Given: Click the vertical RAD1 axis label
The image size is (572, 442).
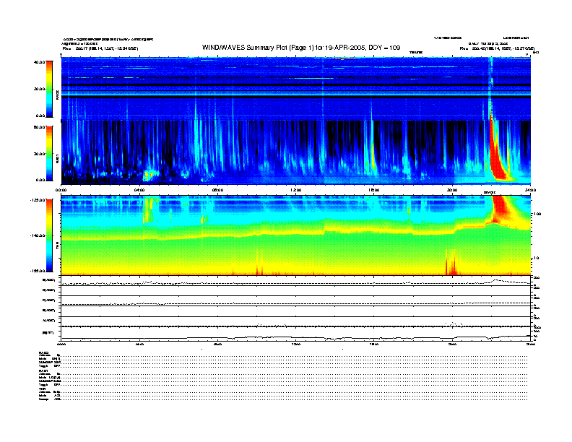Looking at the screenshot, I should 57,159.
